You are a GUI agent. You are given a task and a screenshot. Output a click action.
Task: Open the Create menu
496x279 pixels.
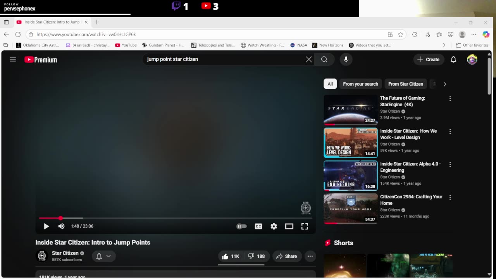(x=428, y=59)
